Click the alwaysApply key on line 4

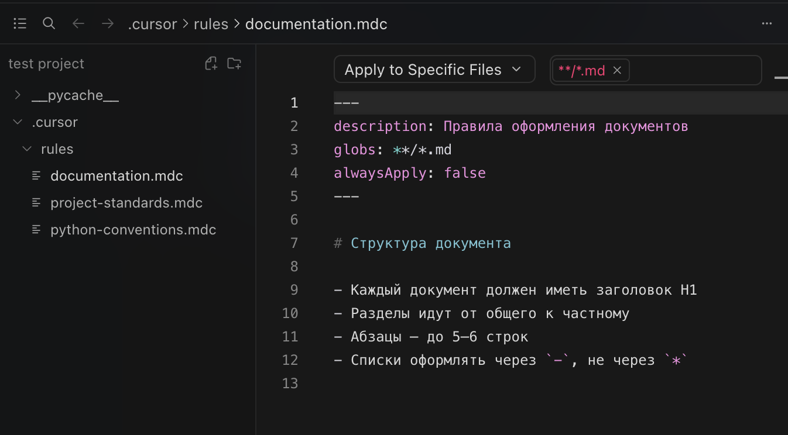point(380,173)
